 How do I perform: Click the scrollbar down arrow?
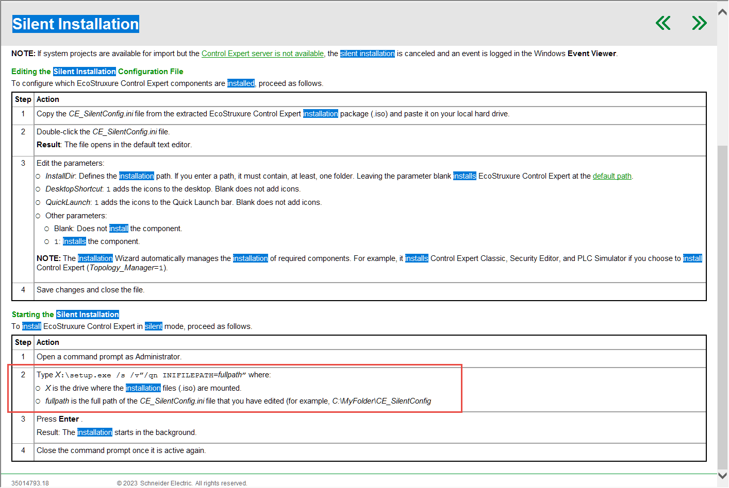point(723,476)
